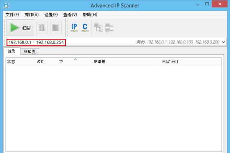Image resolution: width=230 pixels, height=153 pixels.
Task: Click the IP address range input field
Action: [100, 42]
